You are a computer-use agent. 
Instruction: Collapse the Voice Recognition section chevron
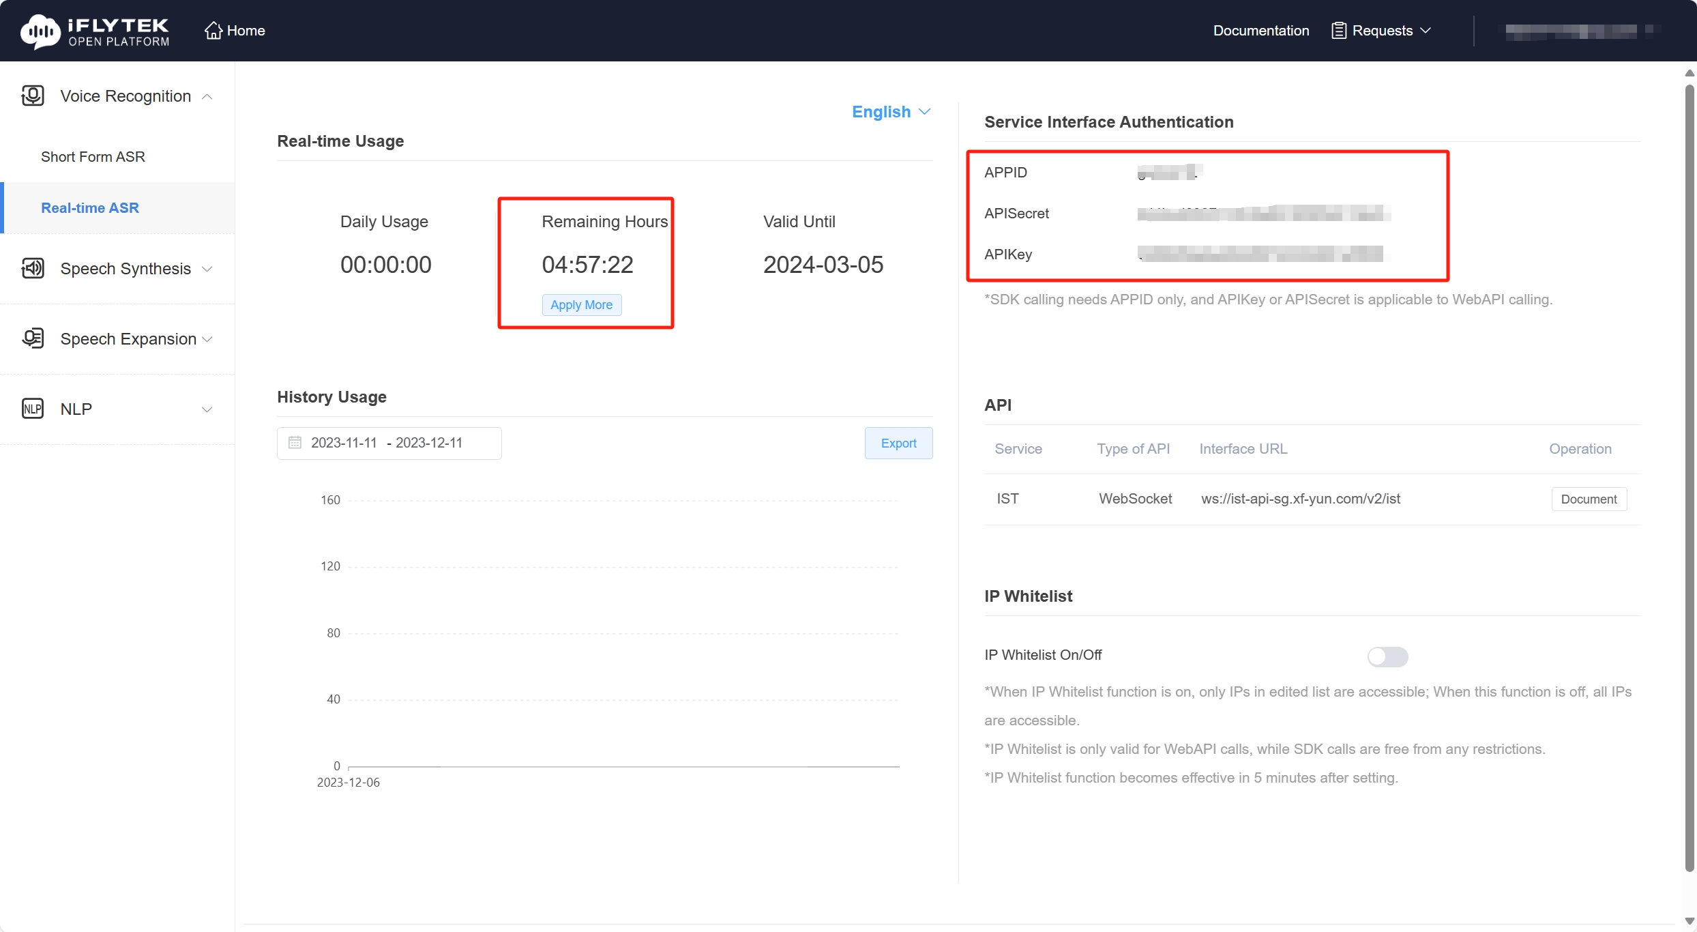[x=207, y=97]
